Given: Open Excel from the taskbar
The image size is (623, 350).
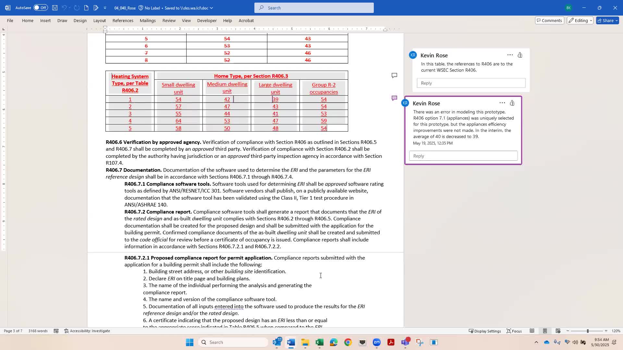Looking at the screenshot, I should tap(320, 342).
